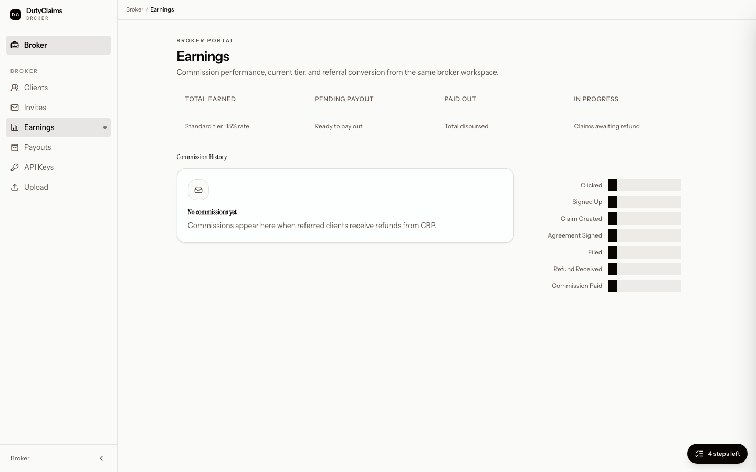Image resolution: width=756 pixels, height=472 pixels.
Task: Navigate to the Upload page
Action: tap(58, 187)
